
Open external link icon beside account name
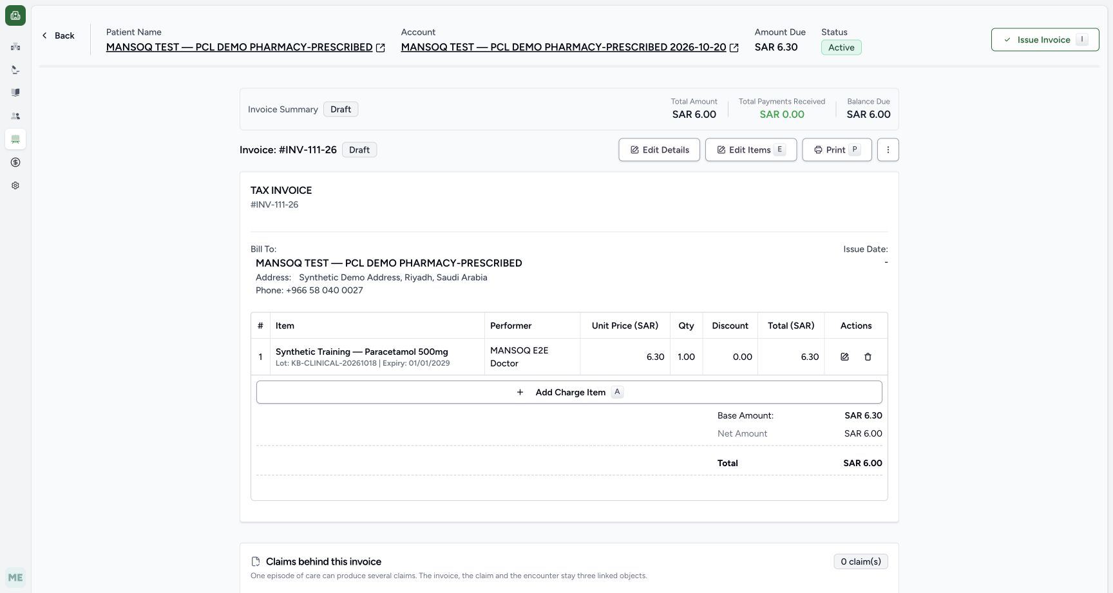pos(734,48)
